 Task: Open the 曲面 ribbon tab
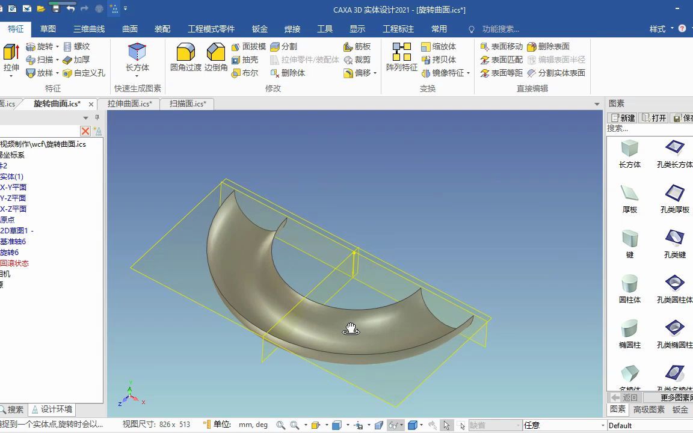coord(130,29)
